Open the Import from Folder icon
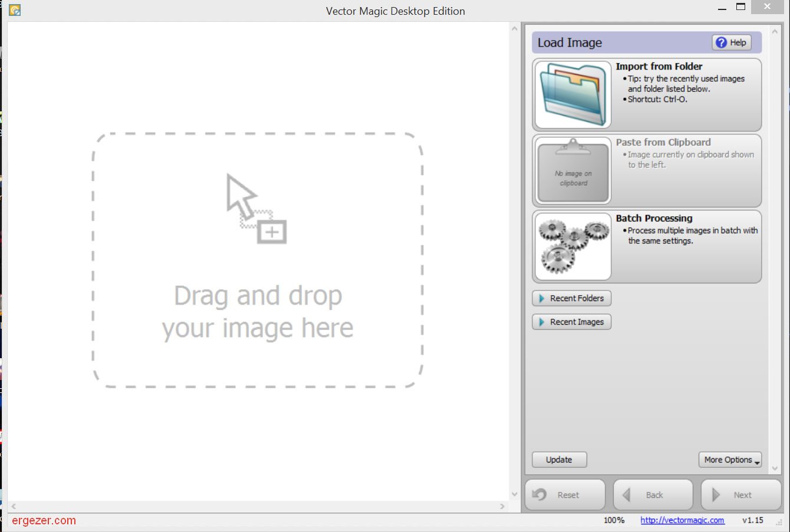 (x=573, y=95)
